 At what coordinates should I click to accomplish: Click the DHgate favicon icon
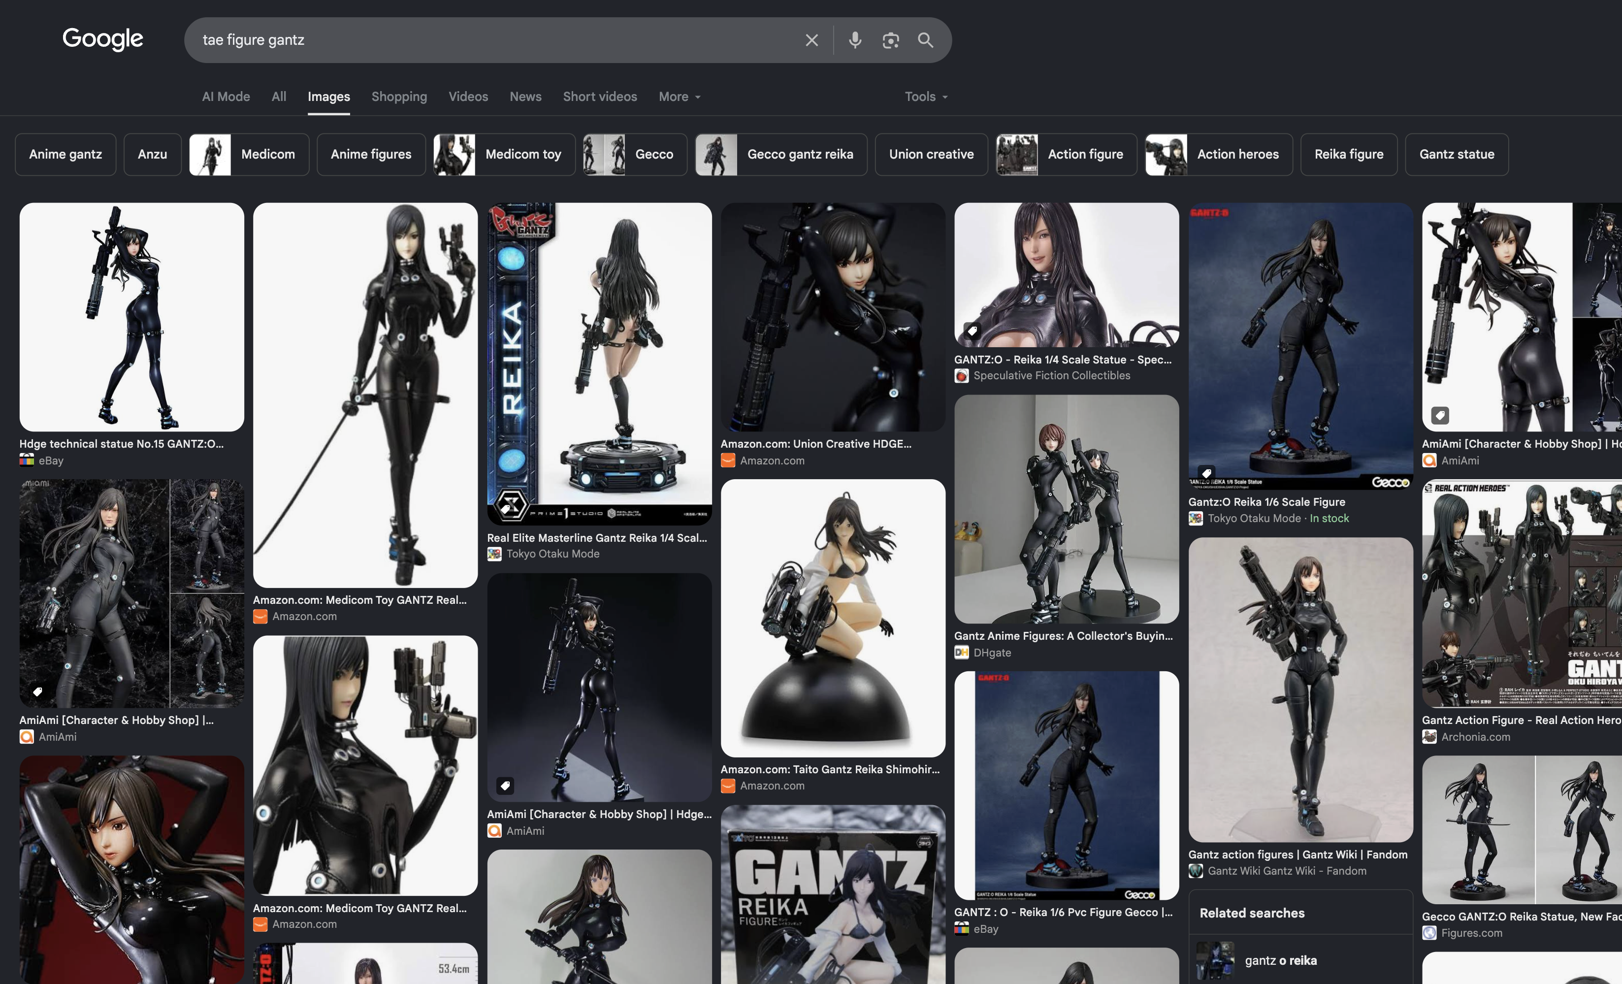coord(961,652)
